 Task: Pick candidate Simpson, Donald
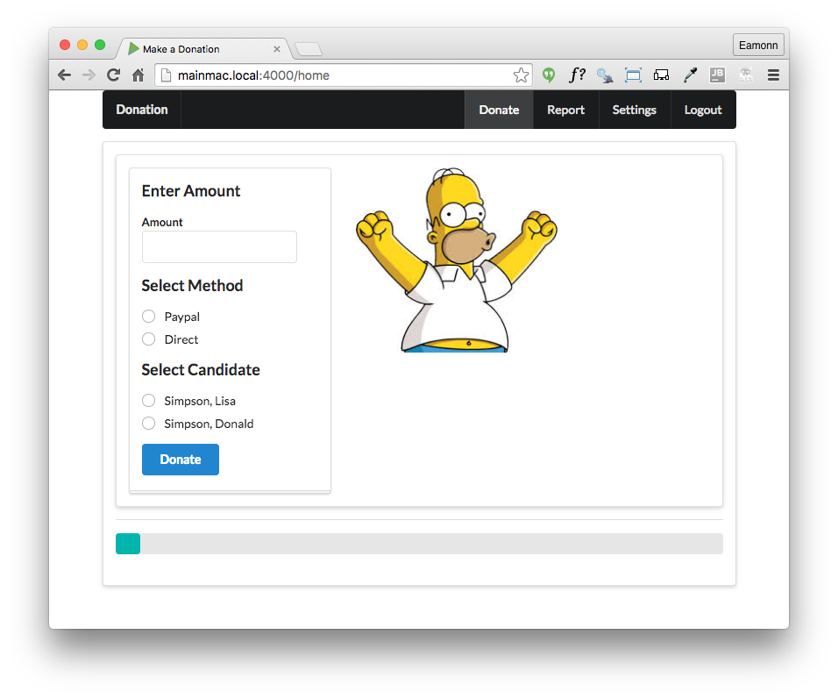click(x=149, y=424)
